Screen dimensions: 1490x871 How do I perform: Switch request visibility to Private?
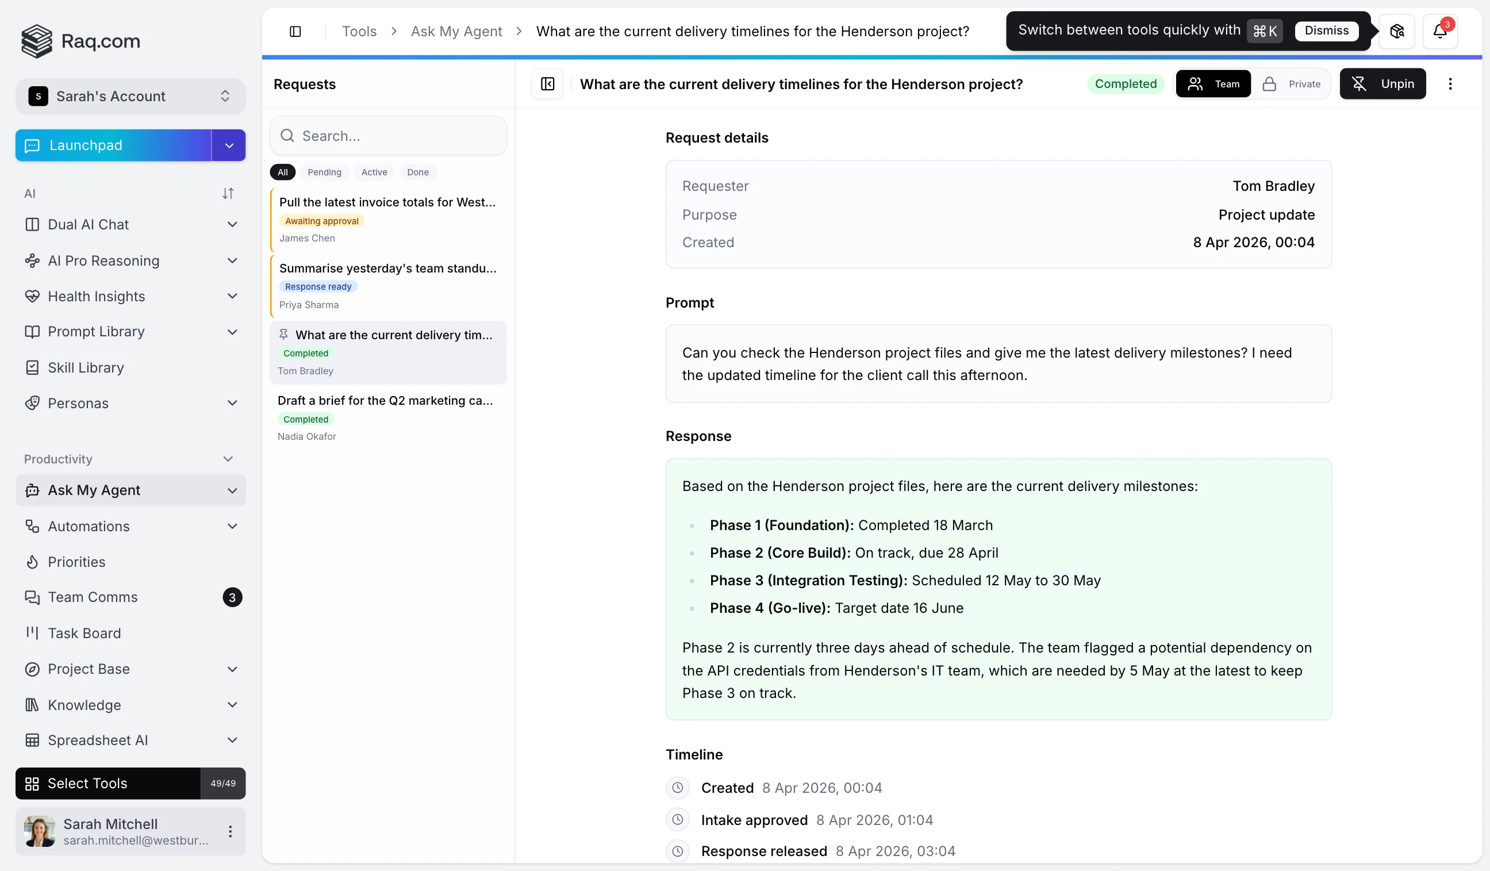click(x=1292, y=84)
